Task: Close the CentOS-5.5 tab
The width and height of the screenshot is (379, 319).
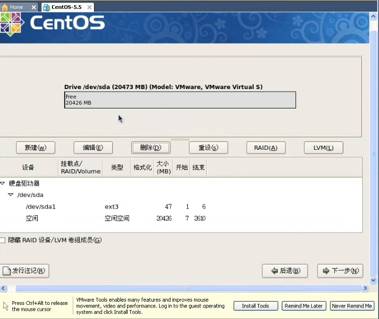Action: [89, 7]
